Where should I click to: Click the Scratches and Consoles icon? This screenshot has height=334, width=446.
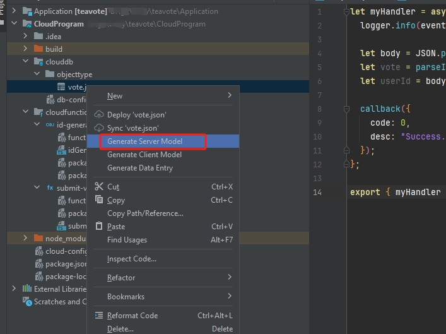27,302
